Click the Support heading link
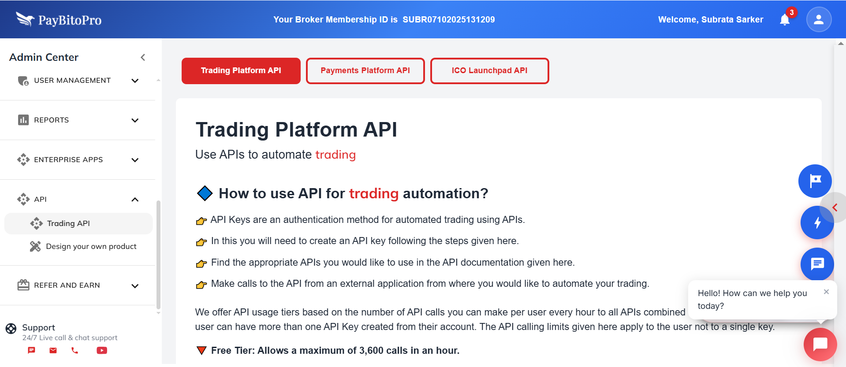Viewport: 846px width, 367px height. pyautogui.click(x=39, y=327)
